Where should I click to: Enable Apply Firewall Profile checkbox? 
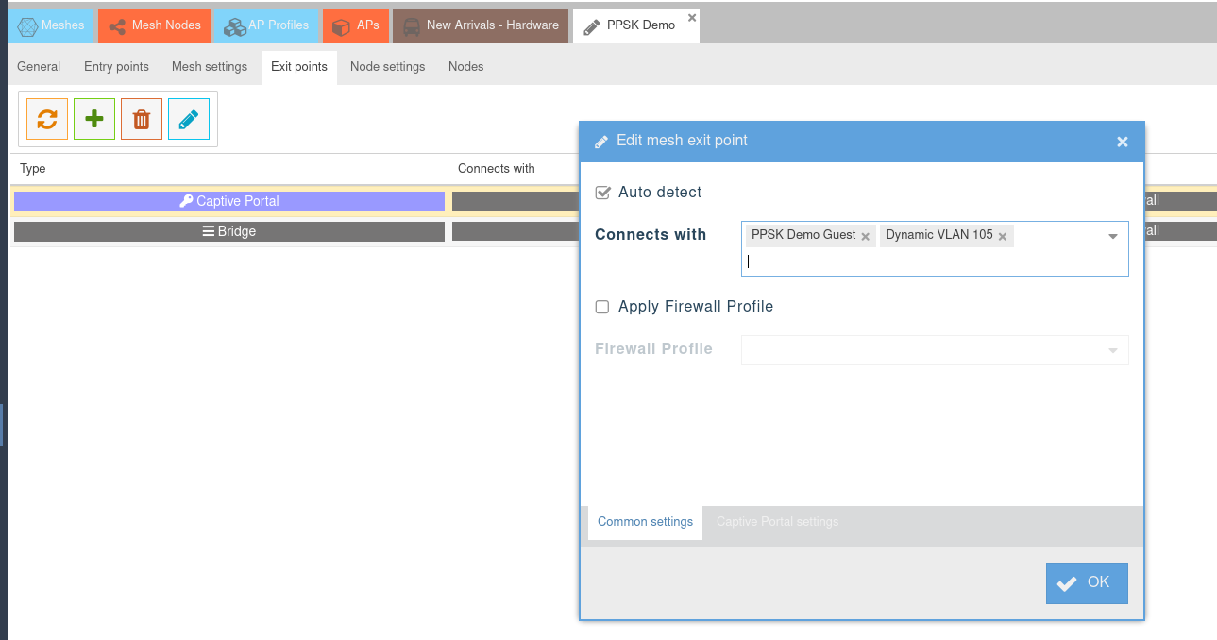pos(602,307)
